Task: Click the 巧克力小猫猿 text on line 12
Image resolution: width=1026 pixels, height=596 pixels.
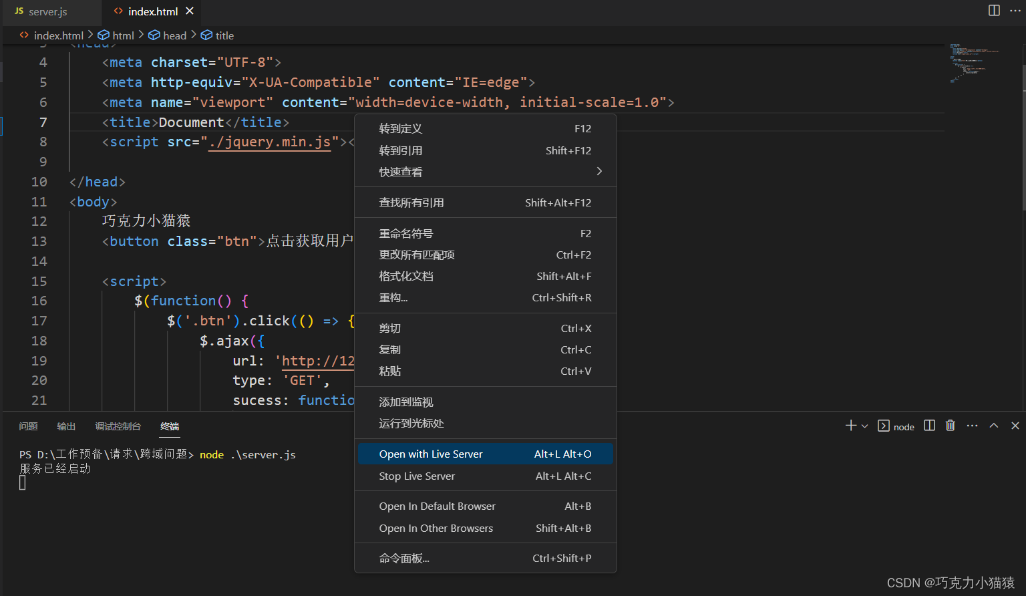Action: [146, 220]
